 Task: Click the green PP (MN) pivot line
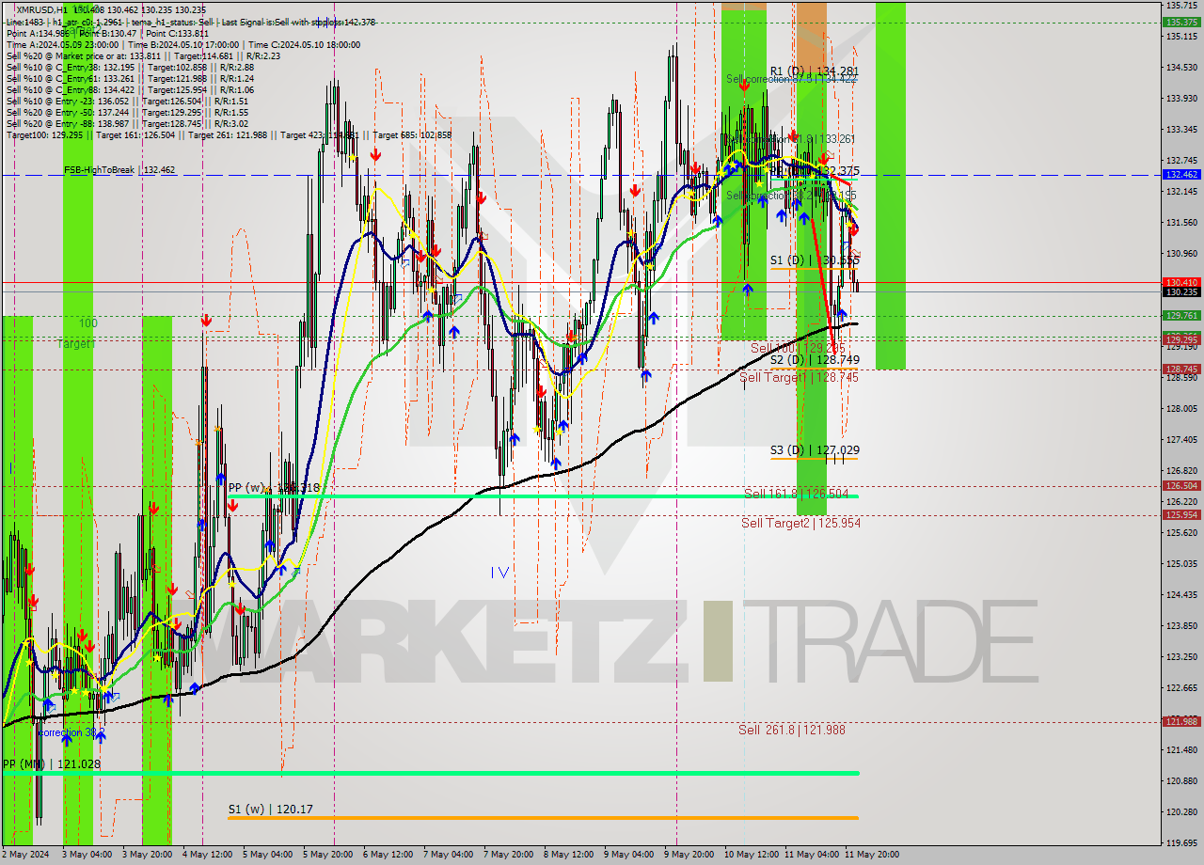pos(429,773)
